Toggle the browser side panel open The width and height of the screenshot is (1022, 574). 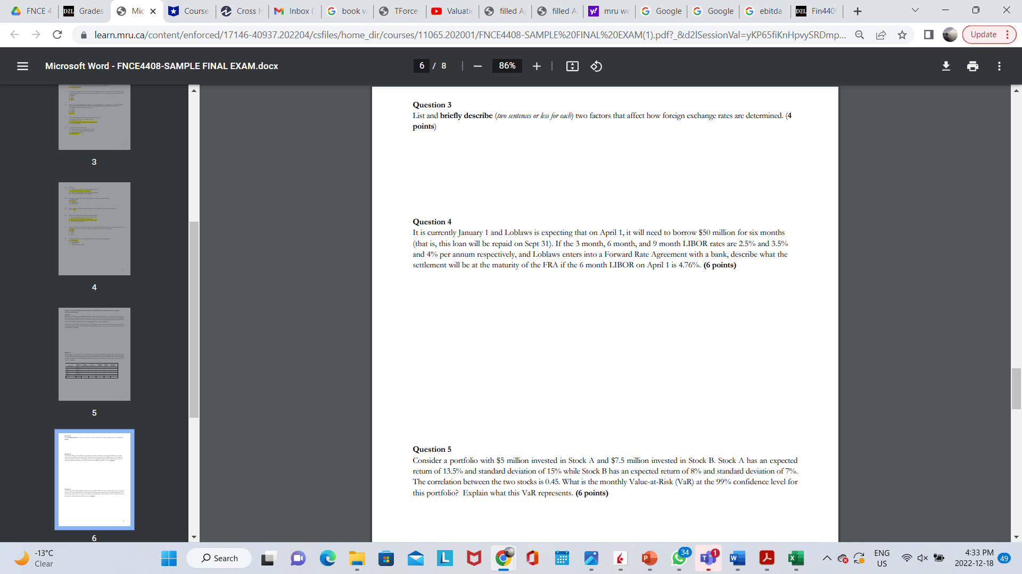928,35
